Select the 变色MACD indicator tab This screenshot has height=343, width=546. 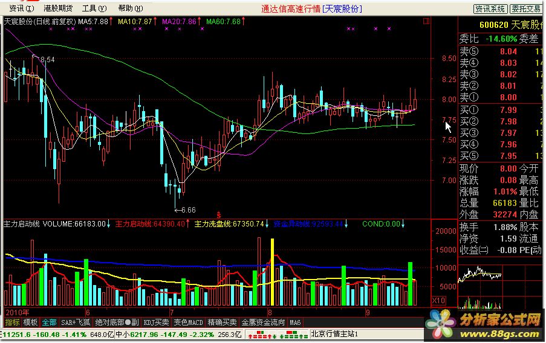189,322
